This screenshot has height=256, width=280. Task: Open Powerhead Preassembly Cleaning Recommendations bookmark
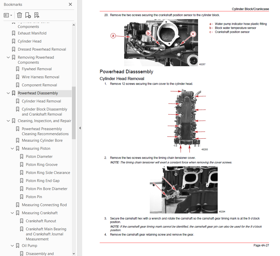tap(45, 131)
